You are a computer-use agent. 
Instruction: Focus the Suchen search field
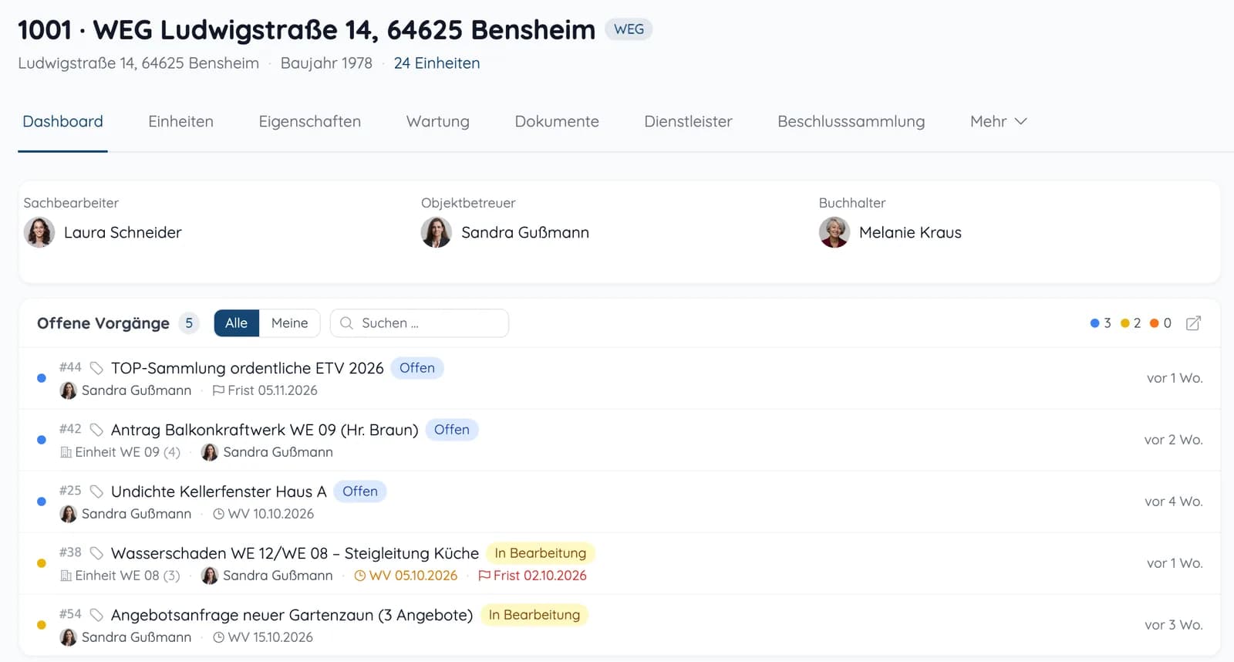pos(420,323)
